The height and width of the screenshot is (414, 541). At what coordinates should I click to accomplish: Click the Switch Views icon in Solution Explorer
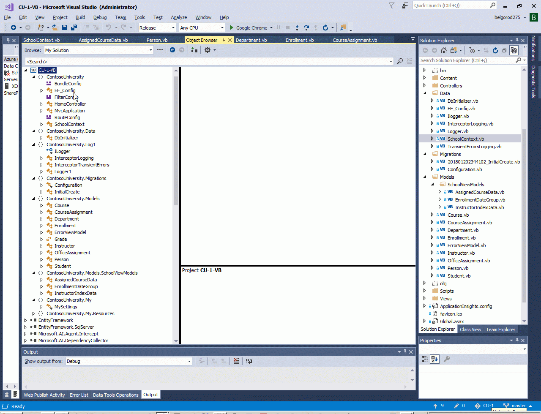click(x=454, y=50)
